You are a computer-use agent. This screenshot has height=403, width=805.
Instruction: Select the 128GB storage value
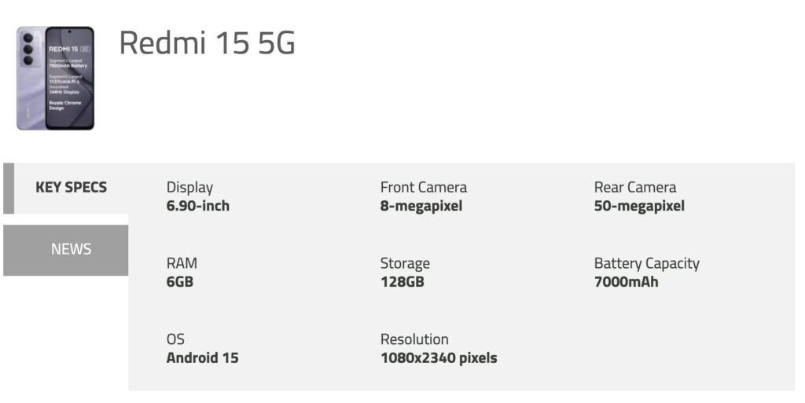click(x=402, y=281)
